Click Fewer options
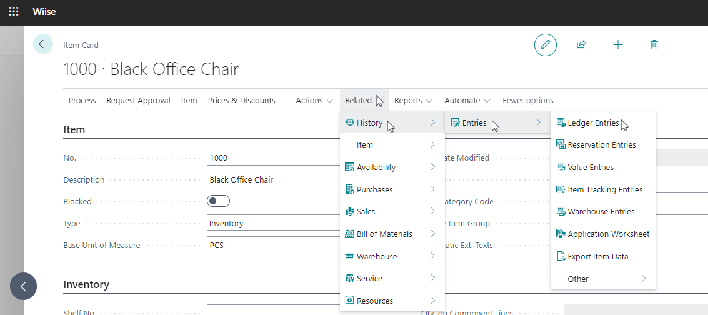Screen dimensions: 708x315 [x=527, y=101]
